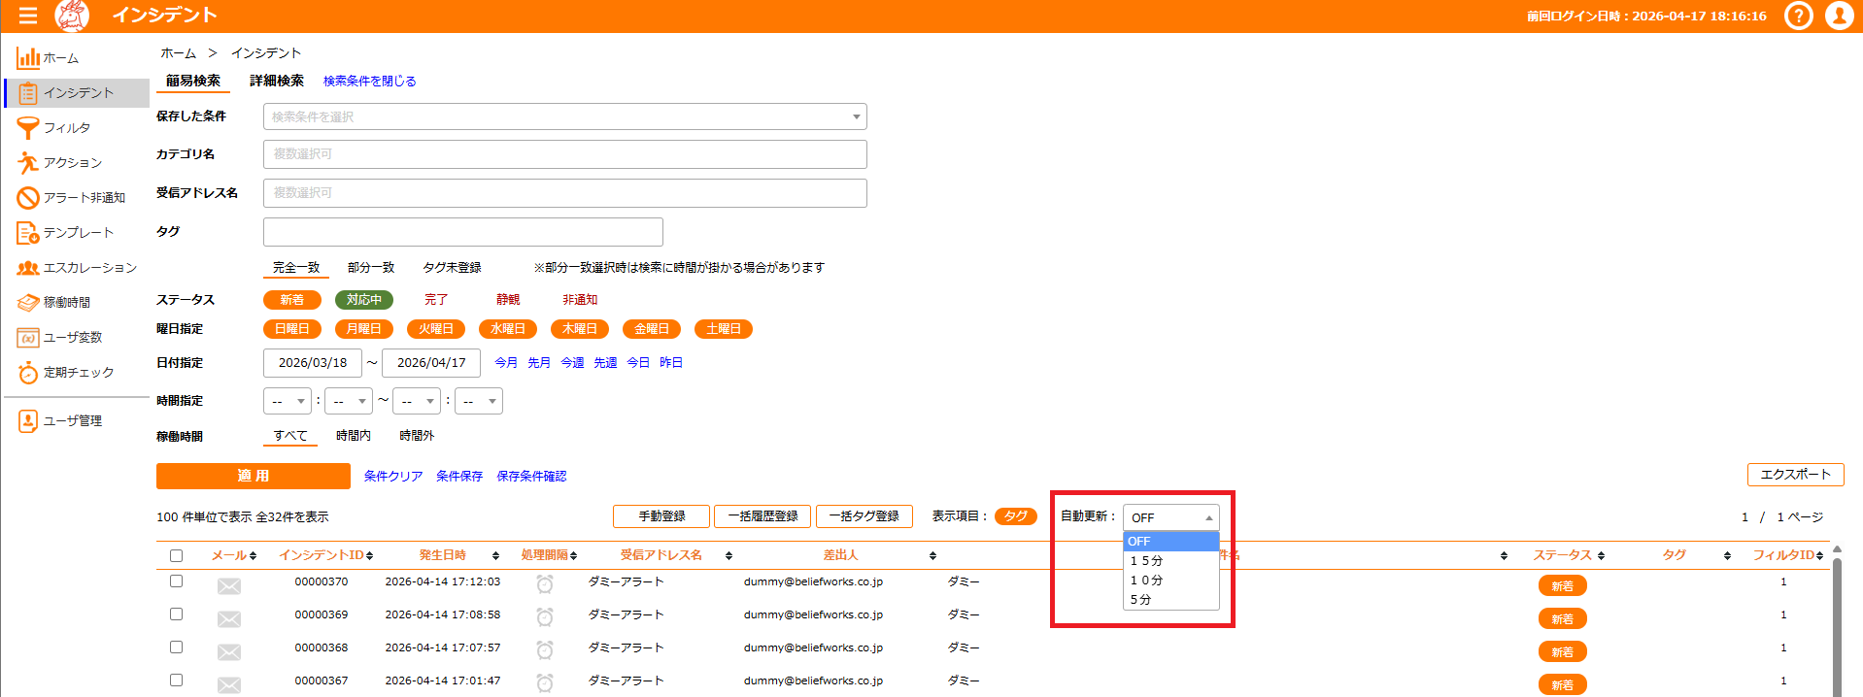Click the タグ text input field

click(x=463, y=232)
